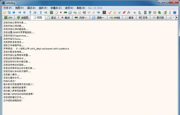Open the 文件(F) menu
The width and height of the screenshot is (180, 115).
click(x=7, y=8)
